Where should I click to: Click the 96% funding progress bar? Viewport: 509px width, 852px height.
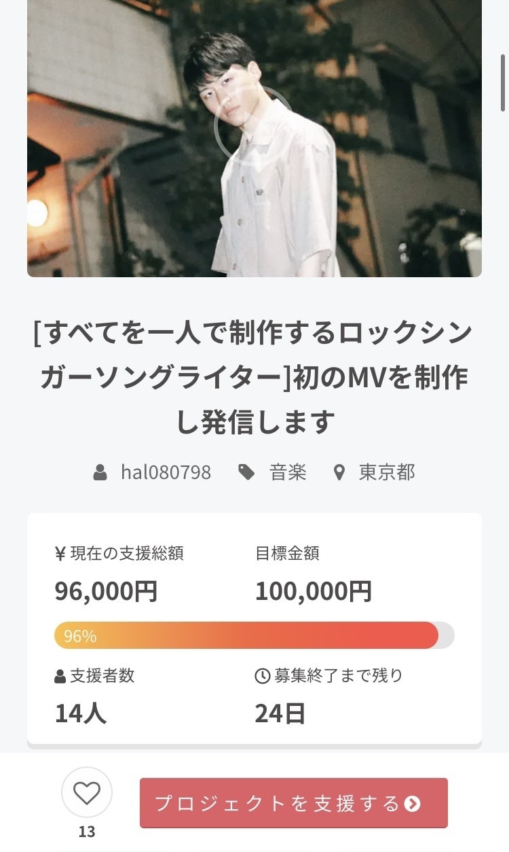(254, 635)
